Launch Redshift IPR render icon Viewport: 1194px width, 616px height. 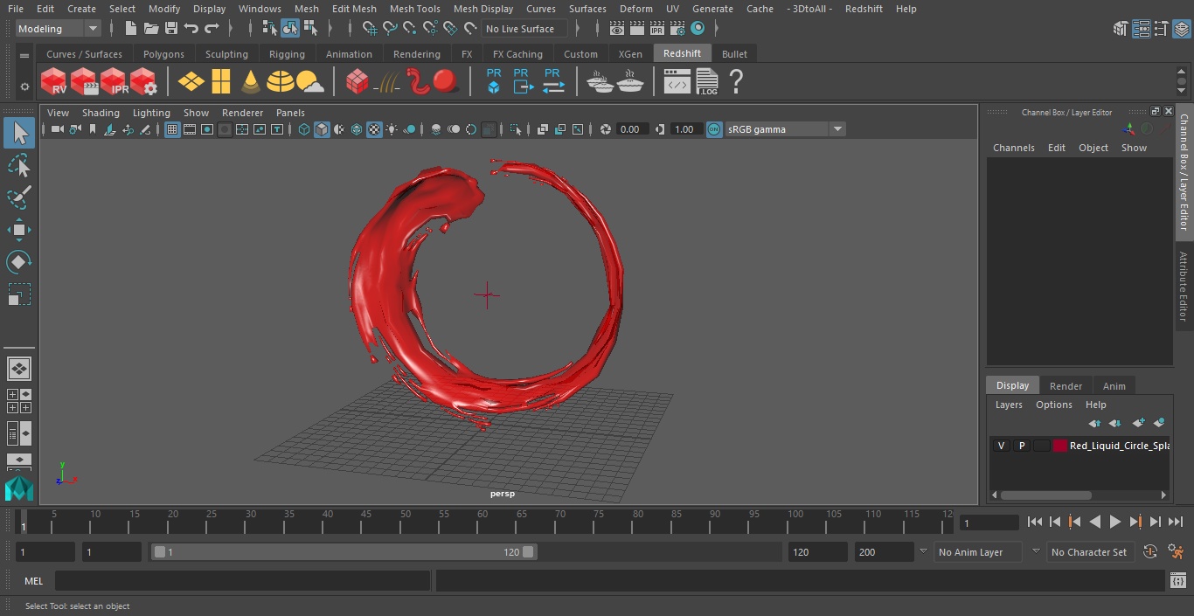pyautogui.click(x=114, y=82)
